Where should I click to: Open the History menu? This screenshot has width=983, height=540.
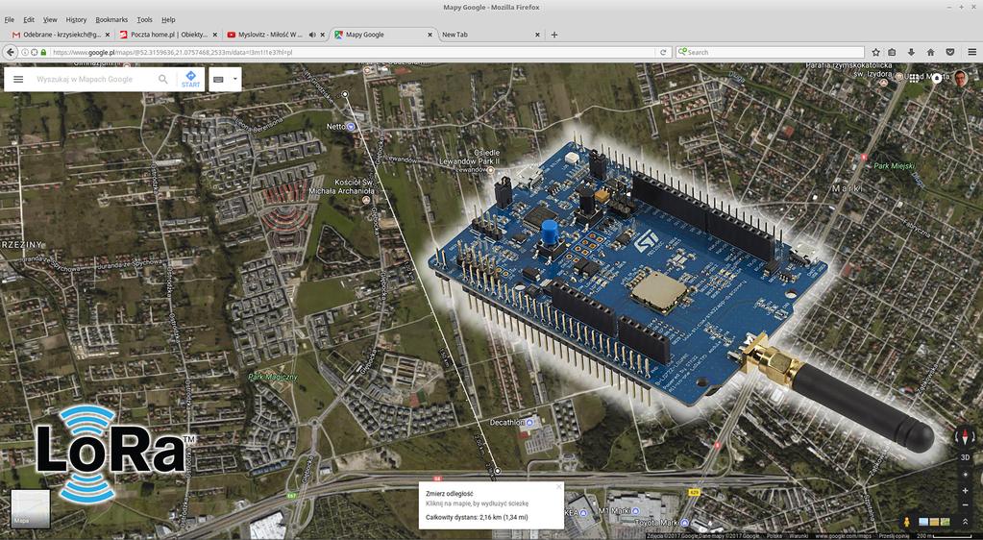tap(77, 20)
